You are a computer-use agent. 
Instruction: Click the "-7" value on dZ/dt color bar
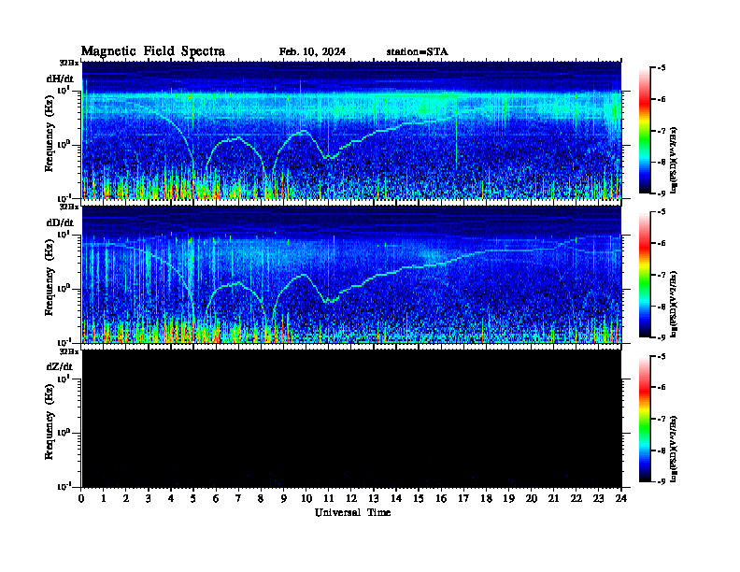662,419
